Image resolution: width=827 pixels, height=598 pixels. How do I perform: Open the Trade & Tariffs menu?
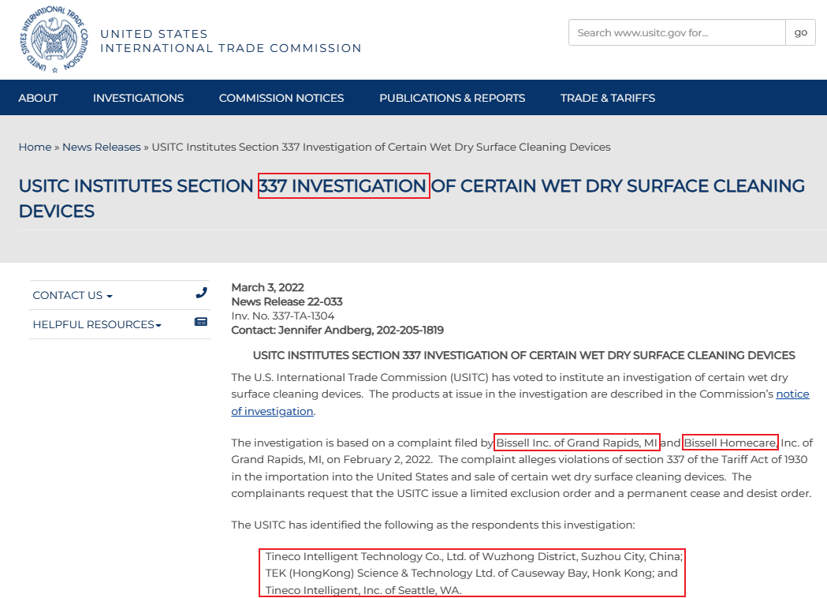pos(608,98)
